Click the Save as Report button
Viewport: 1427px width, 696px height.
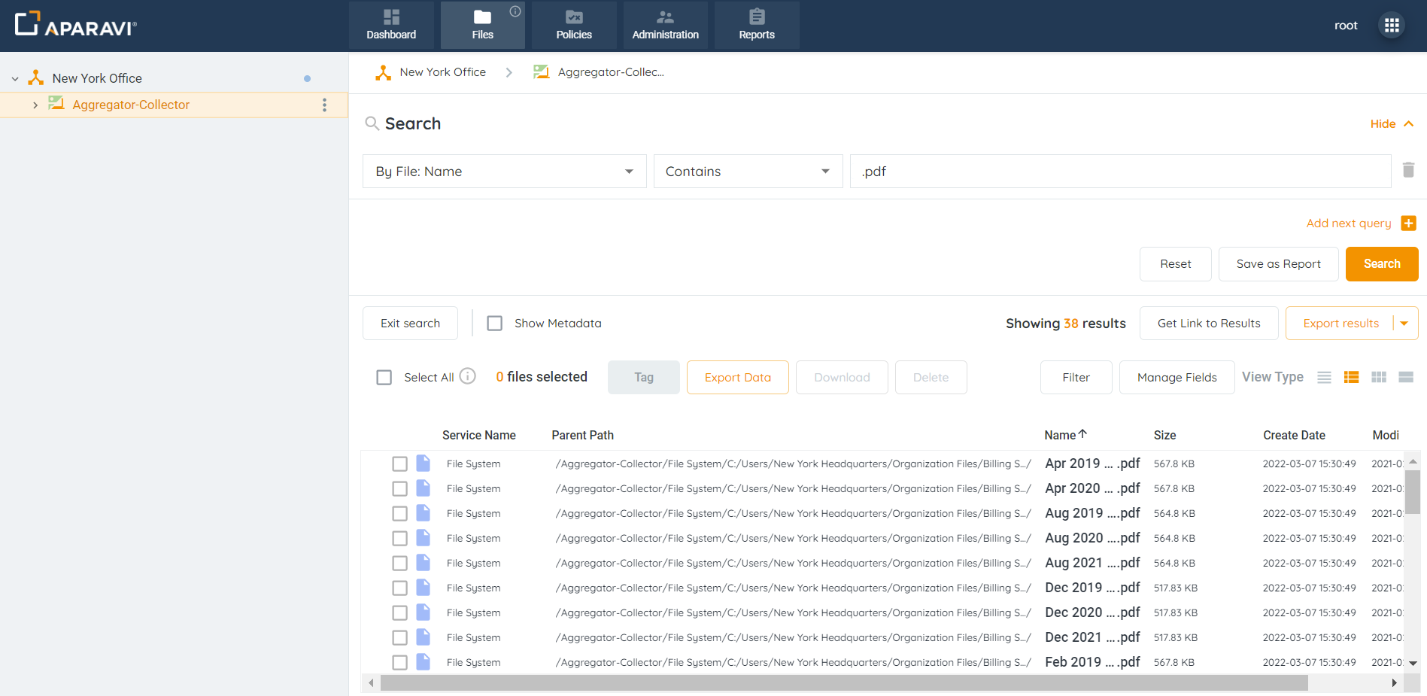pyautogui.click(x=1277, y=264)
